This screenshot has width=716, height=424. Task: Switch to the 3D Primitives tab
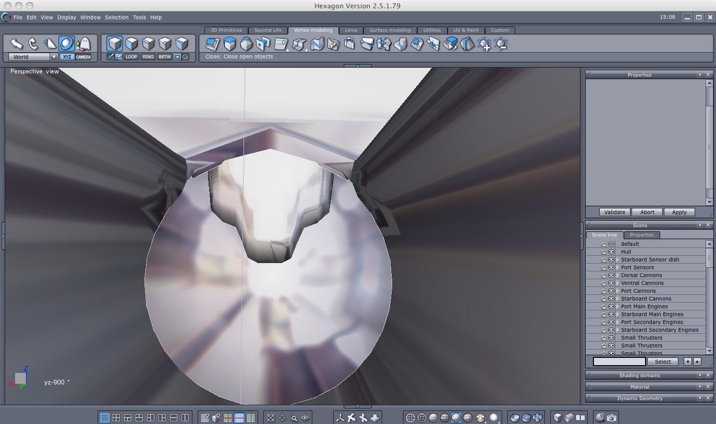(x=226, y=30)
